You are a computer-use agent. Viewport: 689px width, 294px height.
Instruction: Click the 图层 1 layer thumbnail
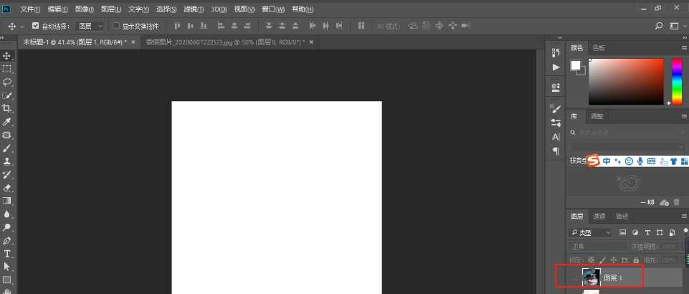pyautogui.click(x=591, y=278)
